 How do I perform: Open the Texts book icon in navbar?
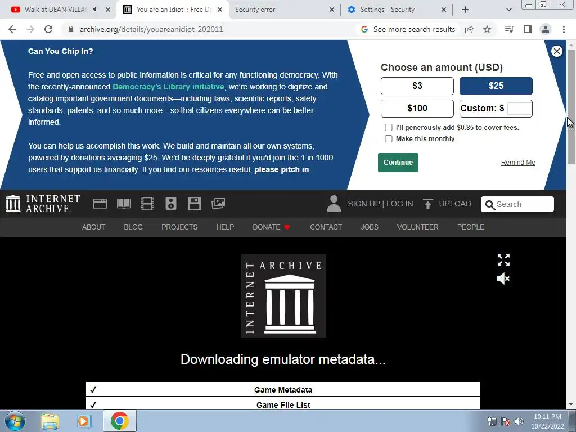124,204
